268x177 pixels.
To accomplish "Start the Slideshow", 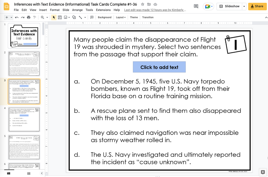I will click(229, 6).
